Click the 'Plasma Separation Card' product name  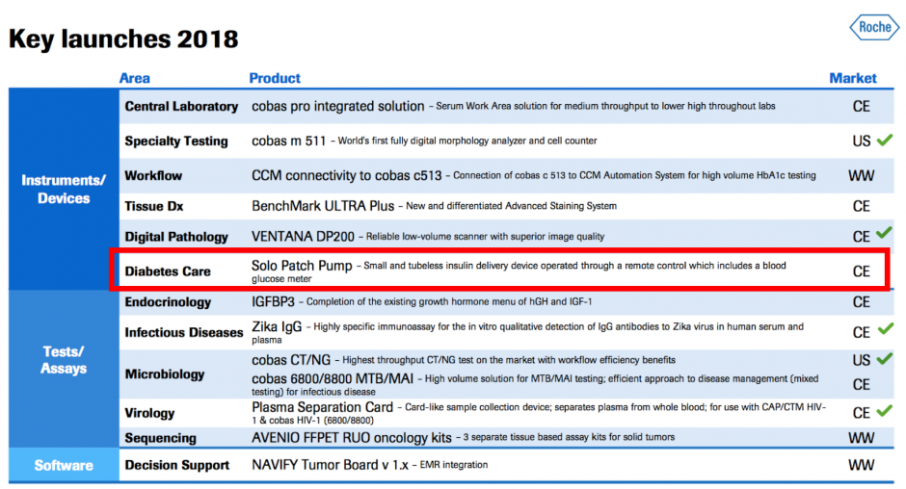coord(323,407)
